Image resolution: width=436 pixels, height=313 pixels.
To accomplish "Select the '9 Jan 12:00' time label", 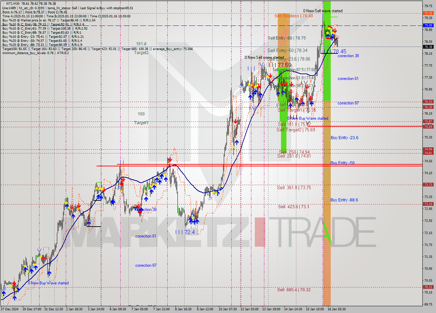I will click(x=206, y=309).
